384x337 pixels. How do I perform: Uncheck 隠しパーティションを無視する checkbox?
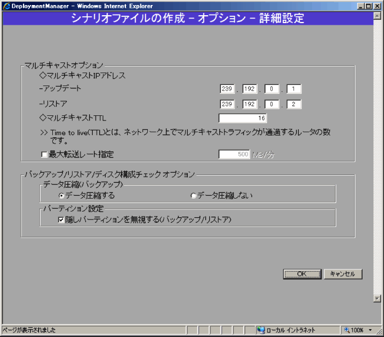[x=61, y=219]
